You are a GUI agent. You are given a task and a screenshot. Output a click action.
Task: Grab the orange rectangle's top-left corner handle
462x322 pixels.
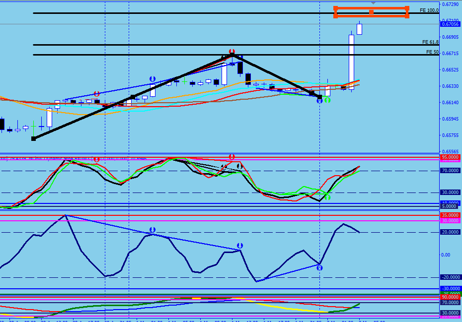(x=336, y=8)
